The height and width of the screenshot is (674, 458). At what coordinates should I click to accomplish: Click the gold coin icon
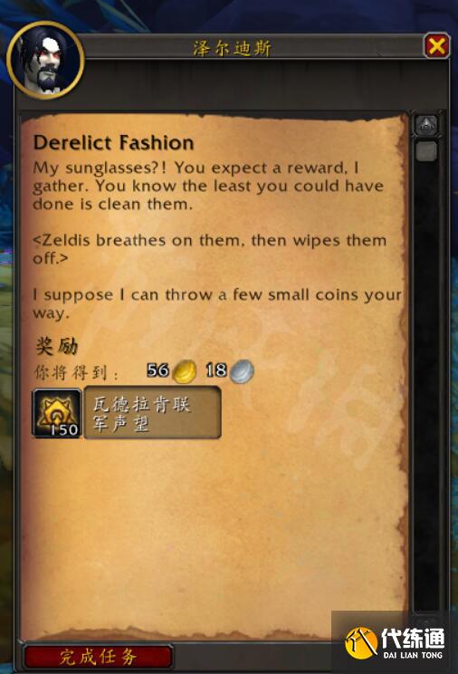pyautogui.click(x=185, y=371)
